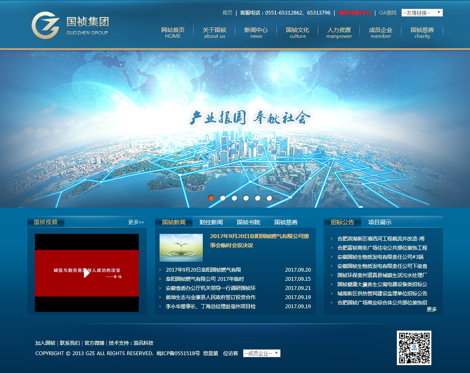Switch to the 财经新闻 tab
Image resolution: width=470 pixels, height=373 pixels.
point(211,222)
